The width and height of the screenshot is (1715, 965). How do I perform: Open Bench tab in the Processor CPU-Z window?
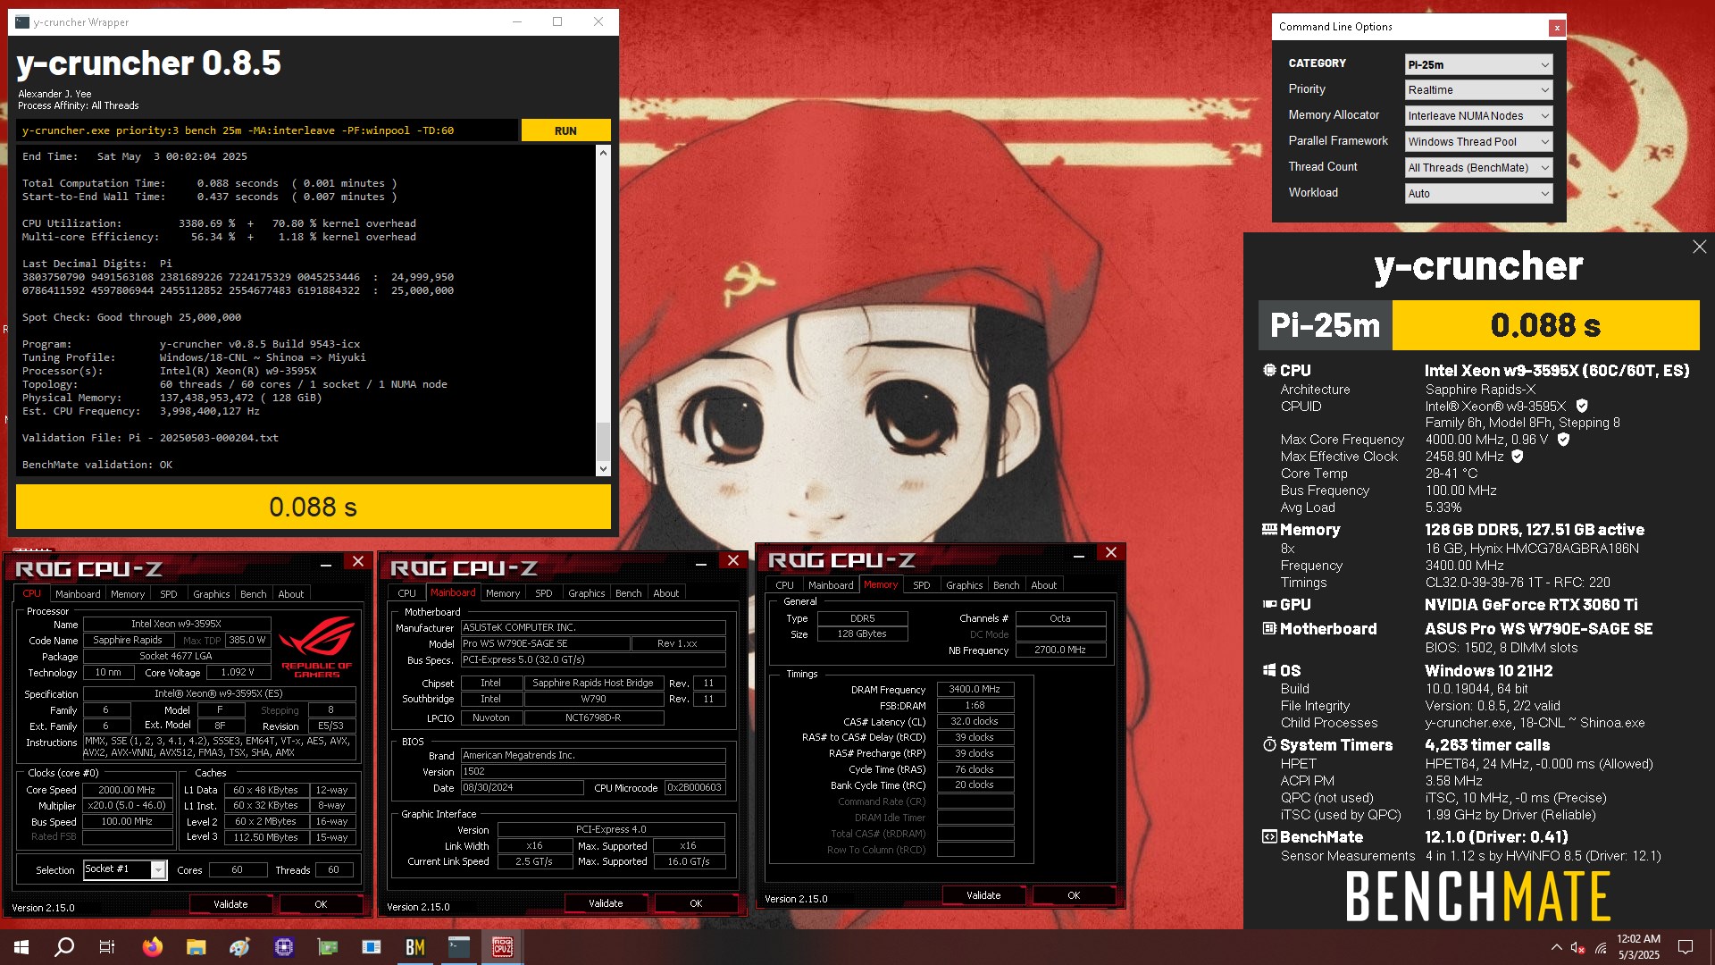tap(254, 594)
